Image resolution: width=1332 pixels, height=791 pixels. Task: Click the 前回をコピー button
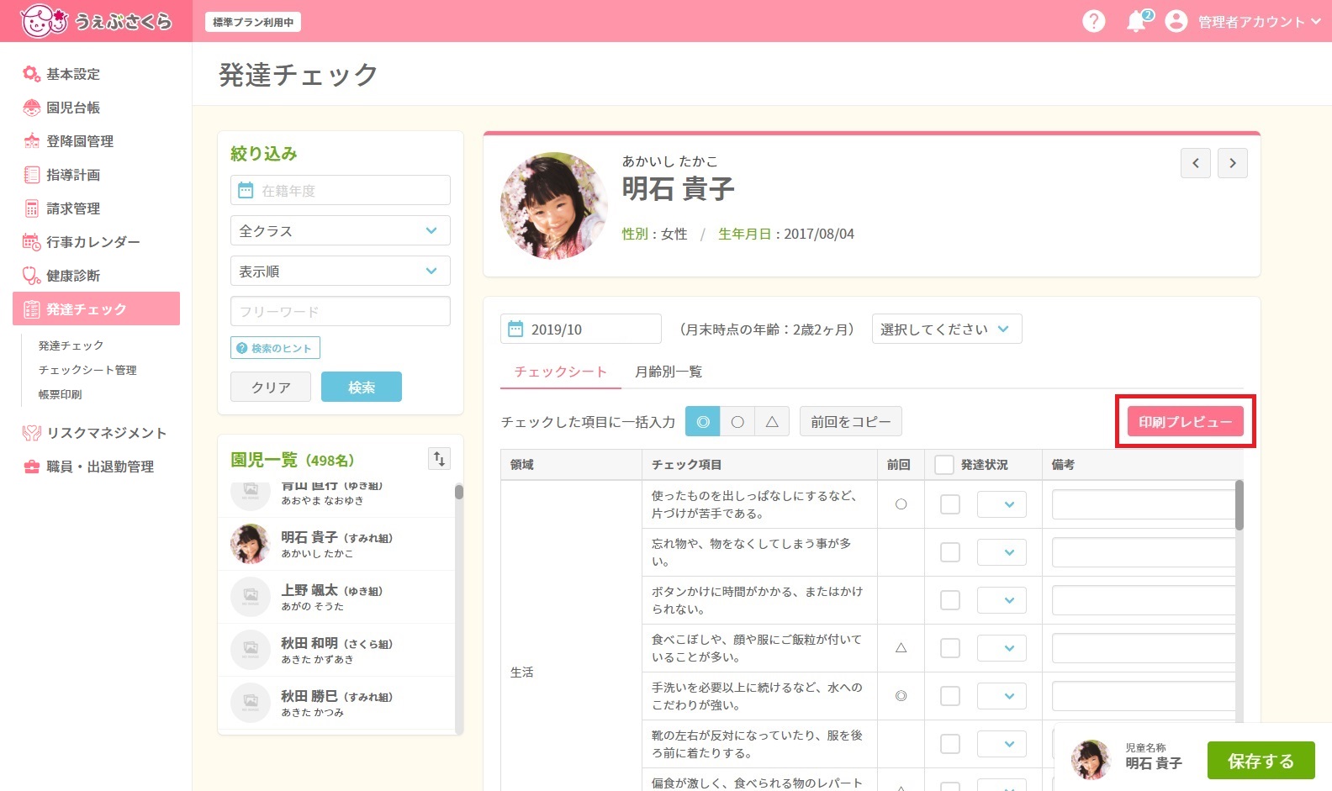tap(851, 421)
